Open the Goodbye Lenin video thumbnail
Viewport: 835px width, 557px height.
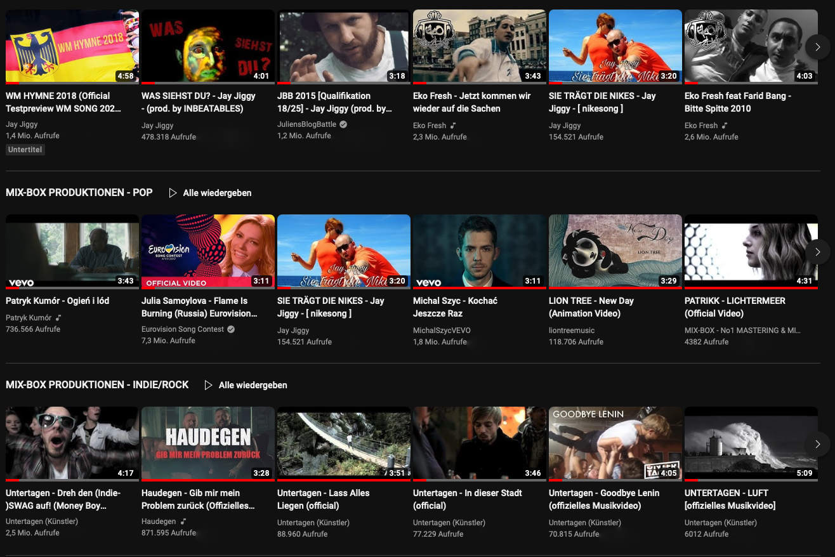615,443
